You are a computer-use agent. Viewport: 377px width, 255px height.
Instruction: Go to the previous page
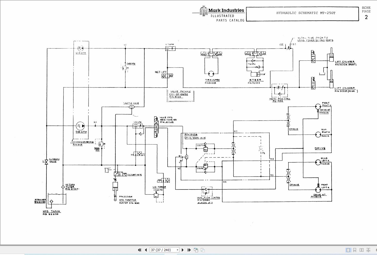pos(146,250)
